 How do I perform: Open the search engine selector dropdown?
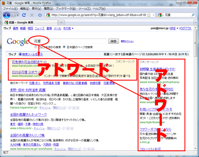160,15
